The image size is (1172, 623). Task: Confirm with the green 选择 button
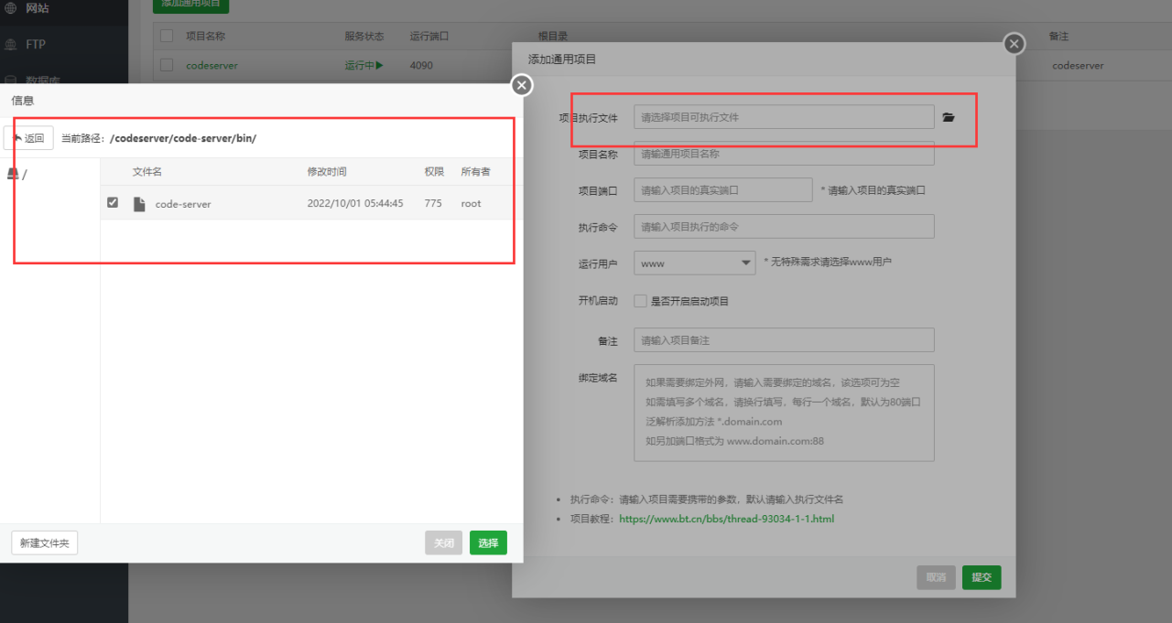click(x=488, y=542)
